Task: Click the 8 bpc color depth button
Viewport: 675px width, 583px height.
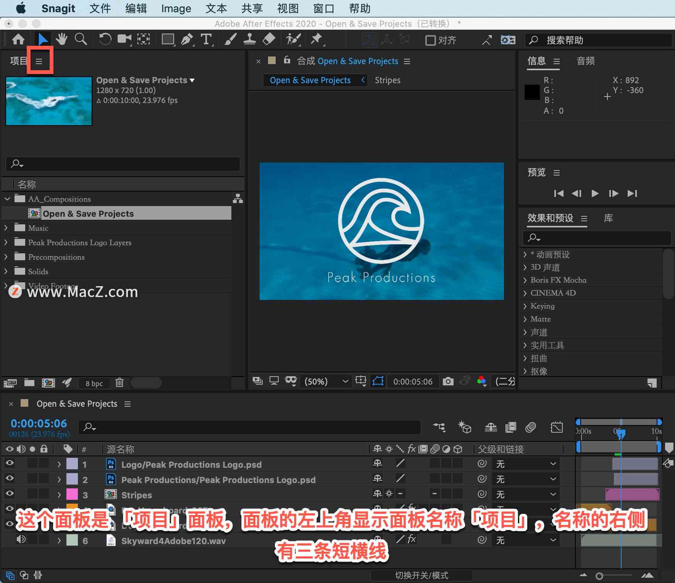Action: click(x=94, y=383)
